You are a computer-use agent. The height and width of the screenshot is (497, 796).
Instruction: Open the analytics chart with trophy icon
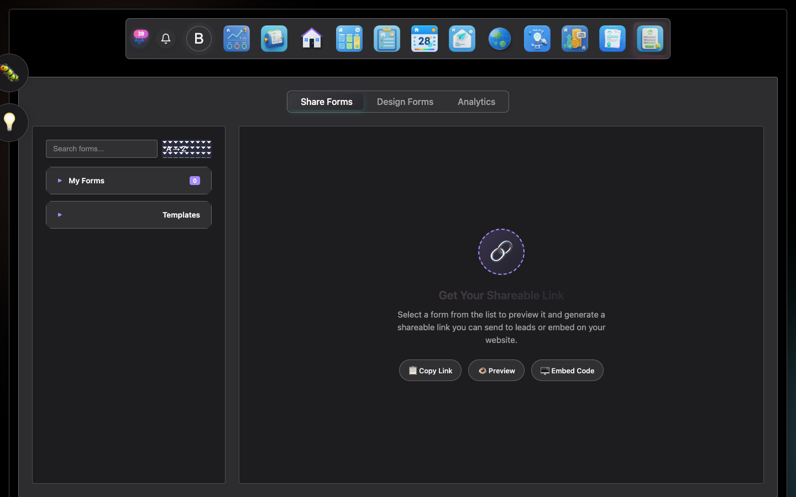click(237, 39)
